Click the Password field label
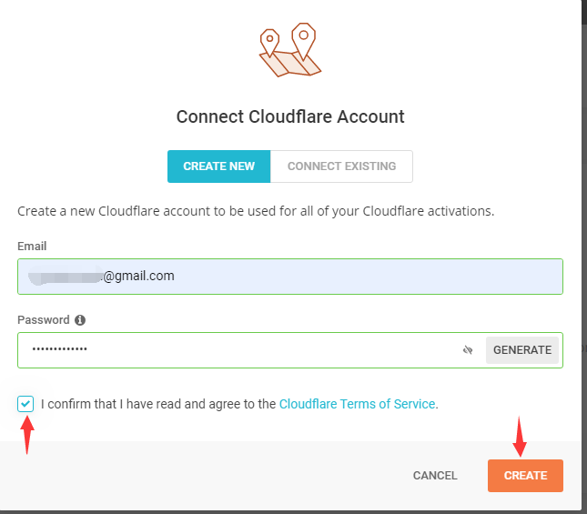Viewport: 587px width, 514px height. coord(44,320)
